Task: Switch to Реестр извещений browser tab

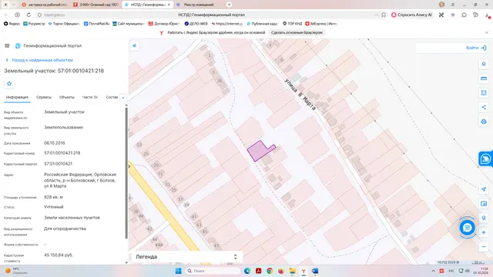Action: (x=199, y=5)
